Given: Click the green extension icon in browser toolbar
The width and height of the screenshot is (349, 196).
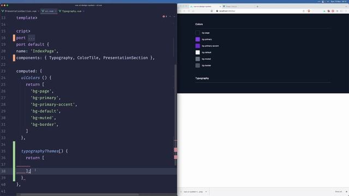Looking at the screenshot, I should pos(324,11).
